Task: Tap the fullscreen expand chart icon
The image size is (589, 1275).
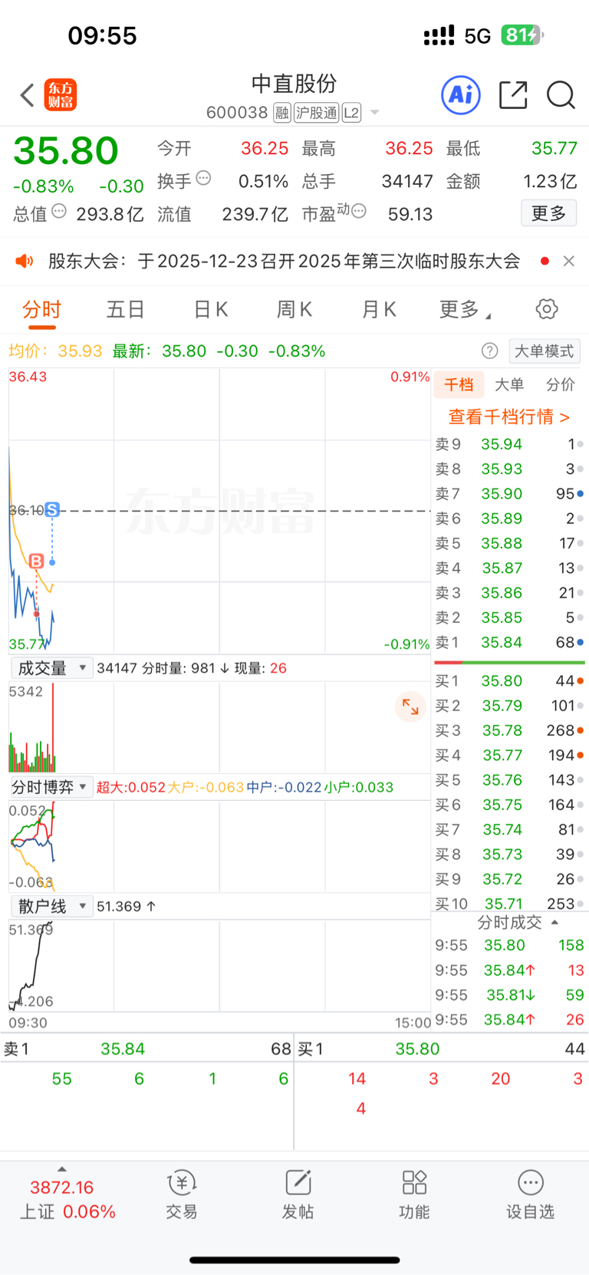Action: pyautogui.click(x=410, y=707)
